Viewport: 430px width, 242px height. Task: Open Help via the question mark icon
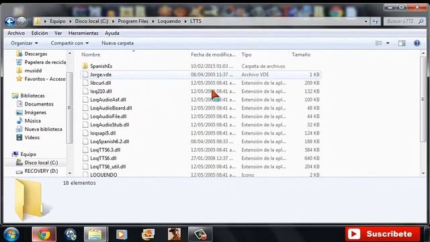click(x=417, y=43)
